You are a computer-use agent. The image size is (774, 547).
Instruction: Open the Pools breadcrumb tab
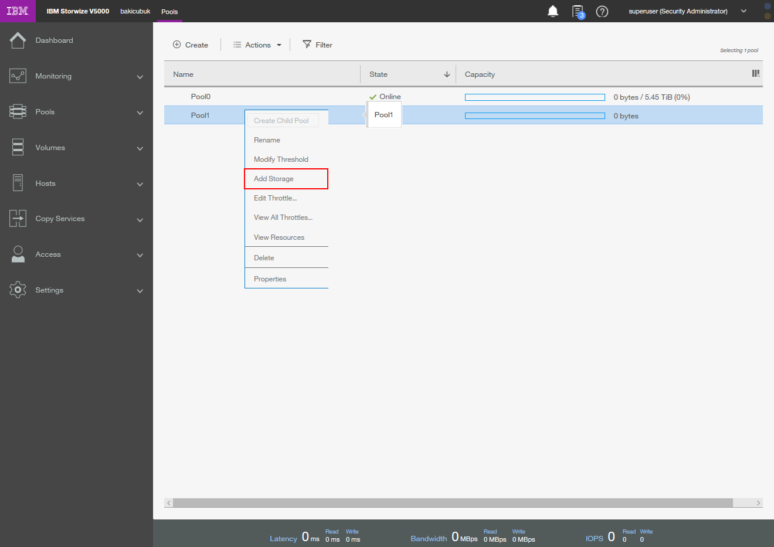click(x=169, y=12)
